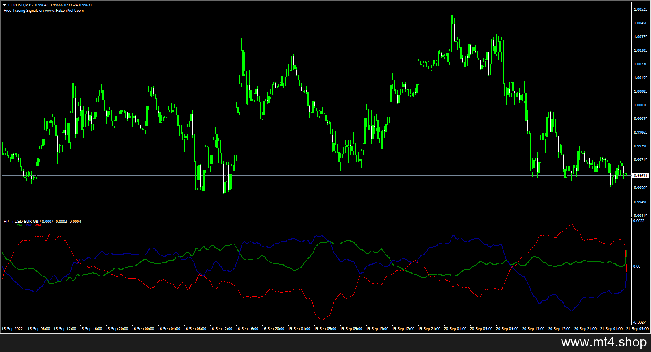Click the 0.99935 price scale value
The width and height of the screenshot is (651, 352).
pos(641,119)
